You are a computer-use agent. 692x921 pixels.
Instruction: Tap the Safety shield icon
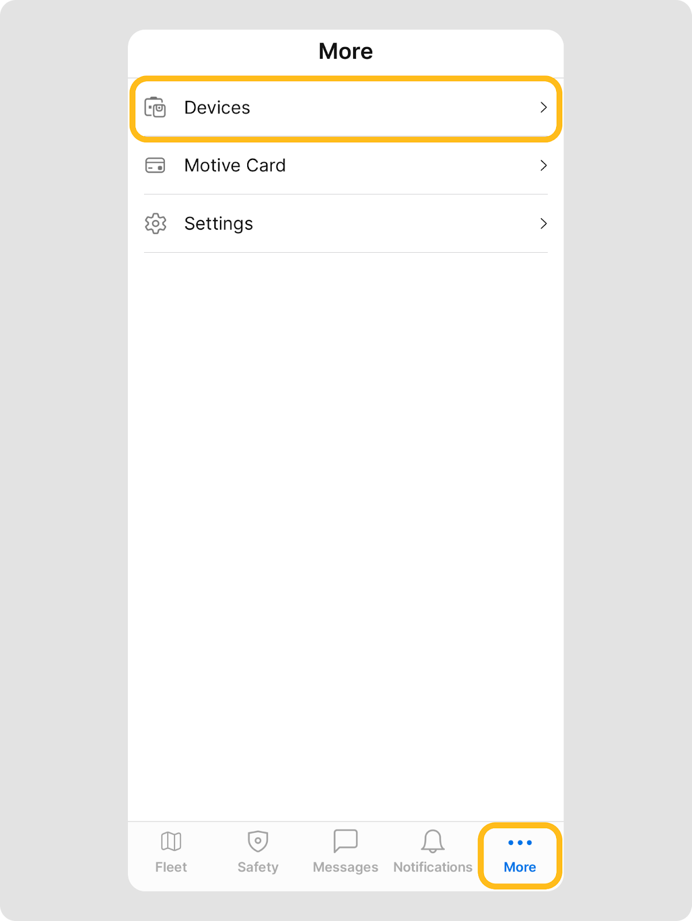coord(258,842)
